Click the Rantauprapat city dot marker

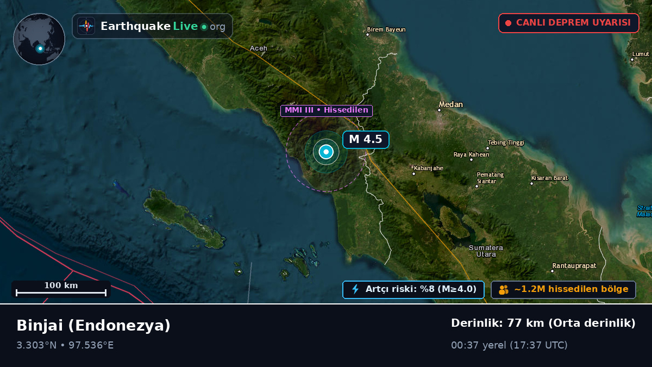point(553,271)
